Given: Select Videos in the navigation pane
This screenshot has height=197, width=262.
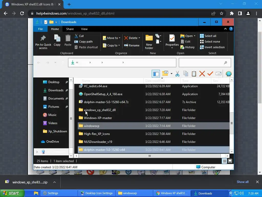Looking at the screenshot, I should tap(53, 123).
